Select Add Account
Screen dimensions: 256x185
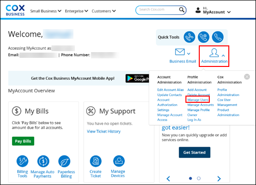click(x=197, y=90)
